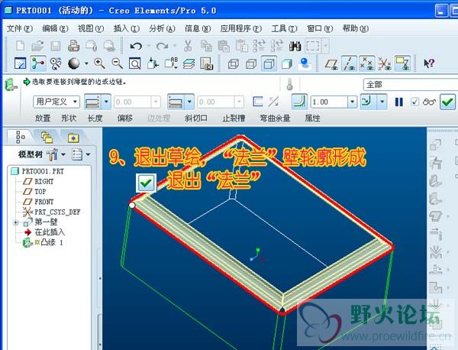
Task: Click the Paste icon
Action: coord(224,46)
